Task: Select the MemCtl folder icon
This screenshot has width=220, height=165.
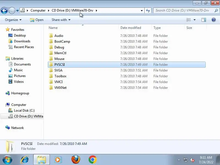Action: pos(51,53)
